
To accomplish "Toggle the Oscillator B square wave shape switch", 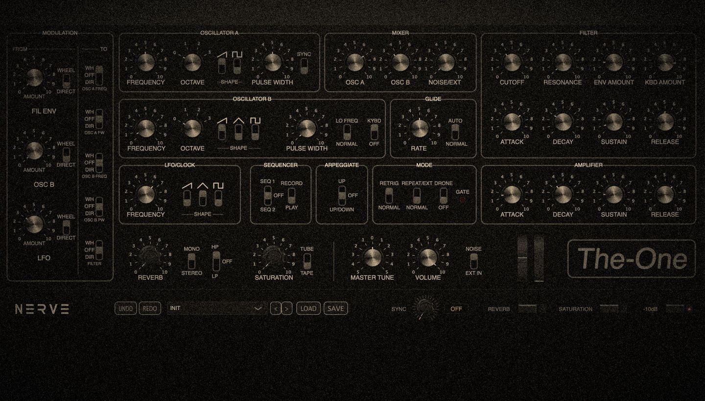I will click(x=255, y=132).
